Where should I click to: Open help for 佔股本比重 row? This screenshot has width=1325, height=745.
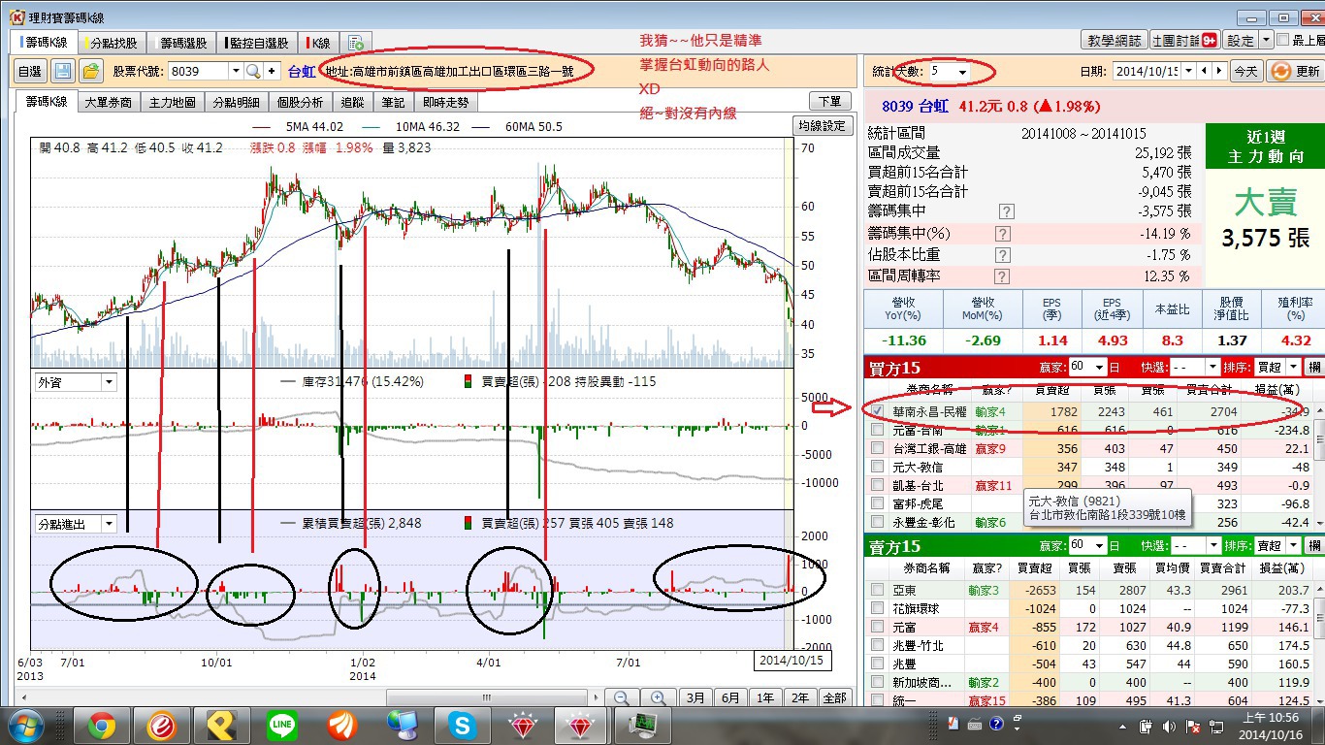click(x=1003, y=255)
